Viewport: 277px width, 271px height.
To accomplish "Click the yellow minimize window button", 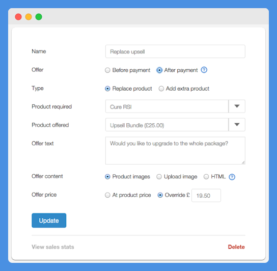I will coord(29,17).
